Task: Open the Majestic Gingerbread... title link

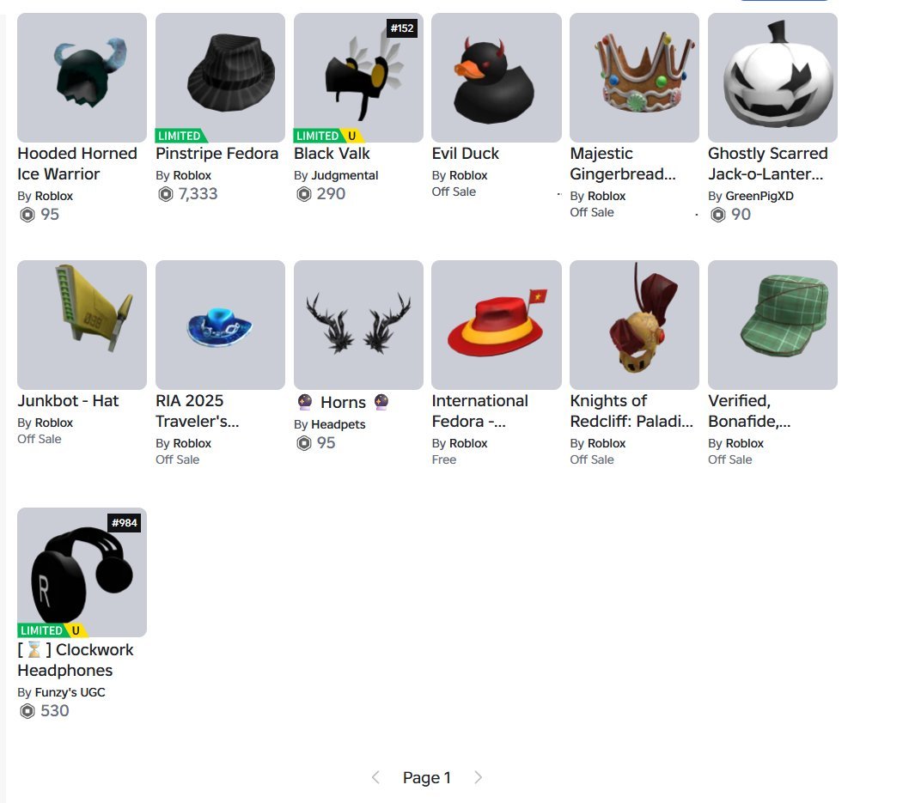Action: tap(623, 164)
